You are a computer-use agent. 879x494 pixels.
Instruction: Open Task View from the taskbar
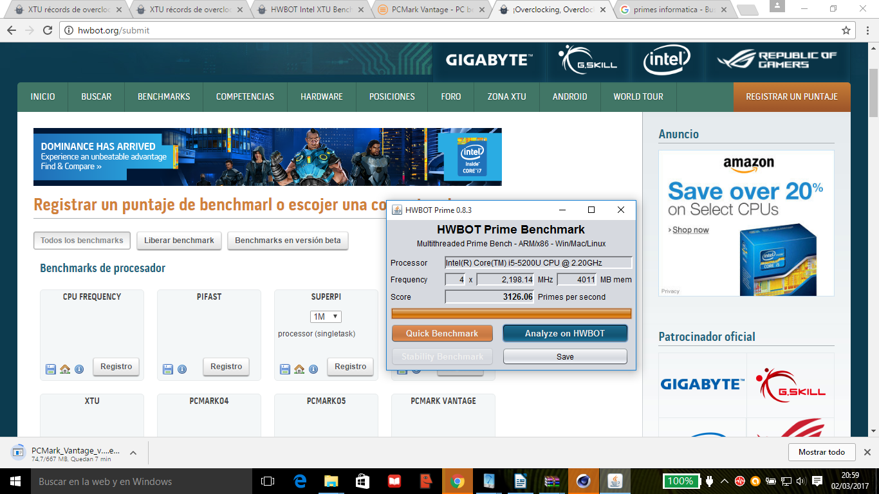point(267,481)
